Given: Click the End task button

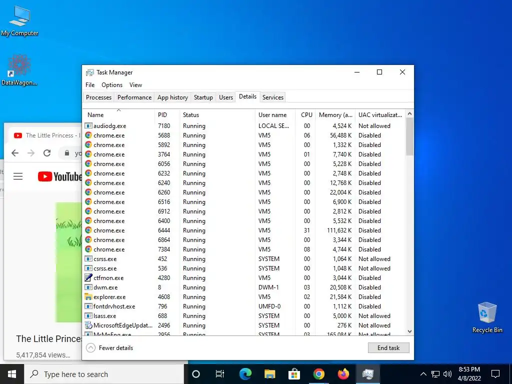Looking at the screenshot, I should (388, 348).
